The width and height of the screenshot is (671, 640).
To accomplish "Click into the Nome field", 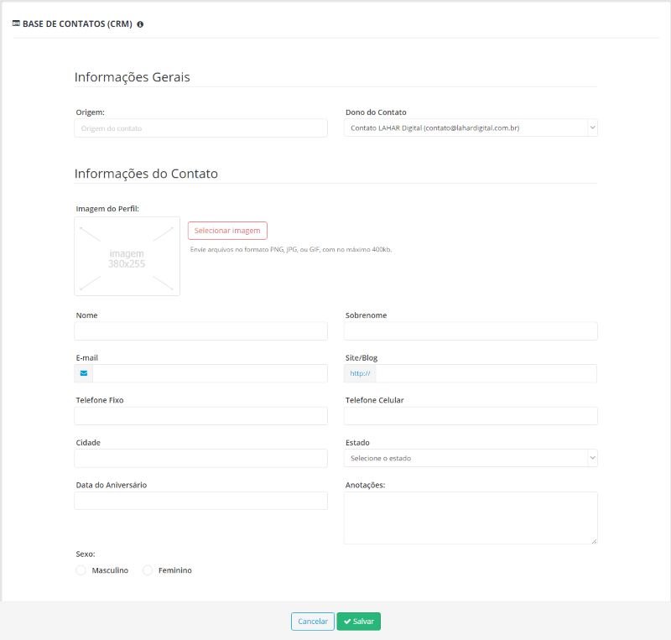I will 201,331.
